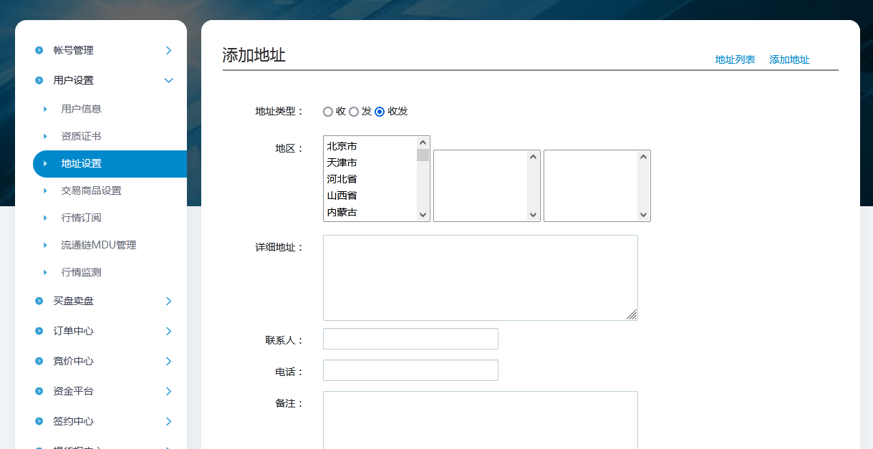Open 交易商品设置 in the sidebar
Image resolution: width=873 pixels, height=449 pixels.
(91, 190)
